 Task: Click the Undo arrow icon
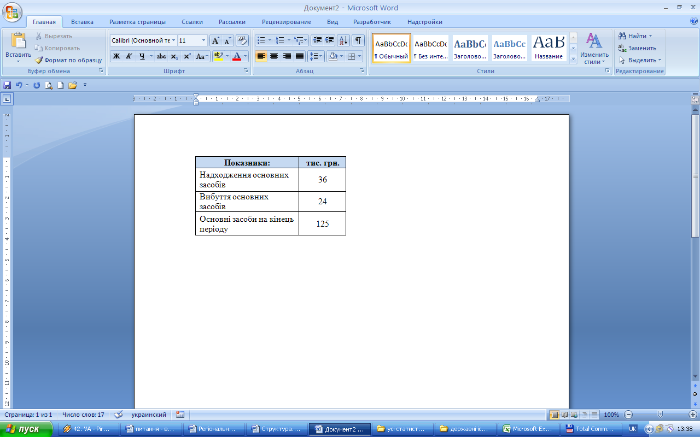coord(19,85)
